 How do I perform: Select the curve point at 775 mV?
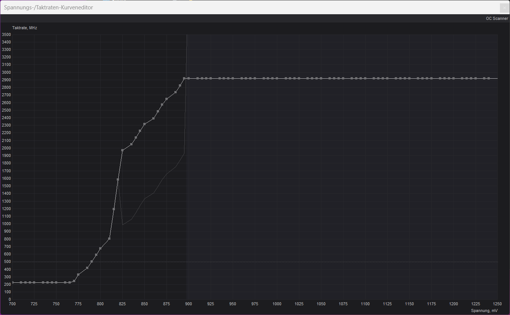pyautogui.click(x=78, y=275)
